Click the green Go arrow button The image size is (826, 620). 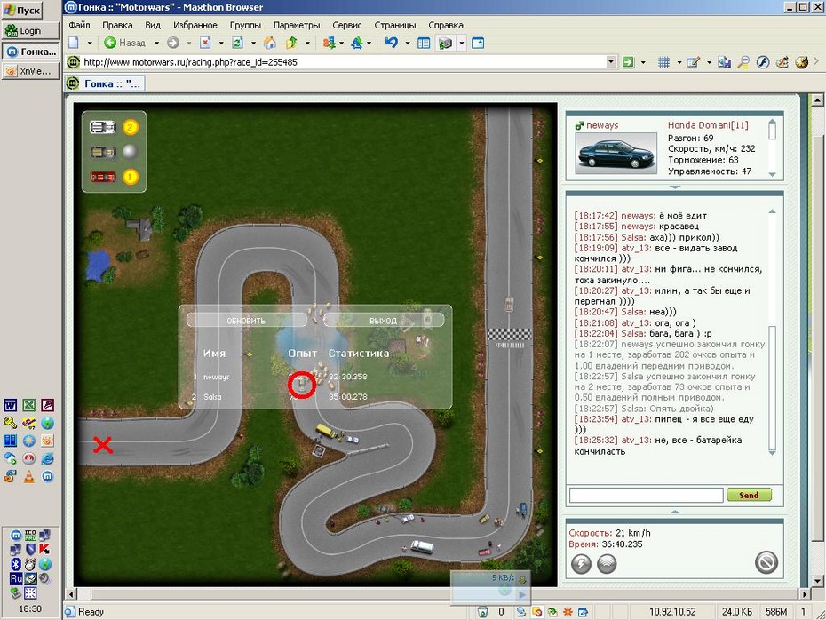628,62
